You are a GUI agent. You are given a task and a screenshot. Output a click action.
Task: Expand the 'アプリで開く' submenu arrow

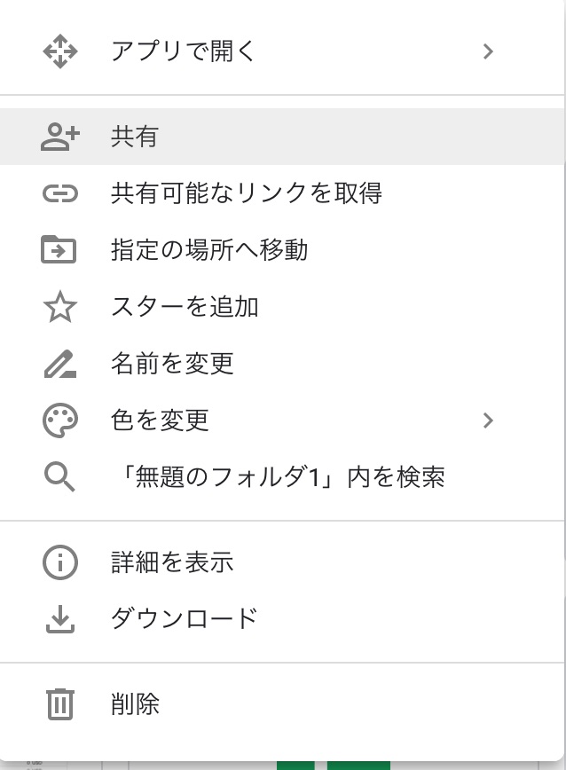pyautogui.click(x=487, y=51)
